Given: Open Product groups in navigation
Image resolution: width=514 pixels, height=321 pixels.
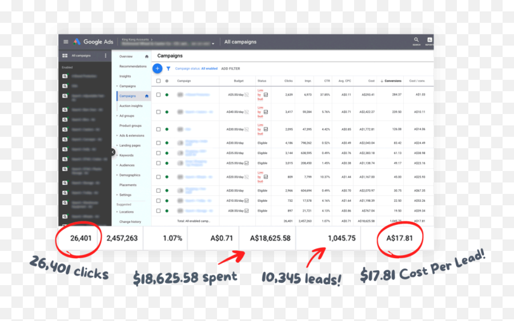Looking at the screenshot, I should [x=130, y=125].
